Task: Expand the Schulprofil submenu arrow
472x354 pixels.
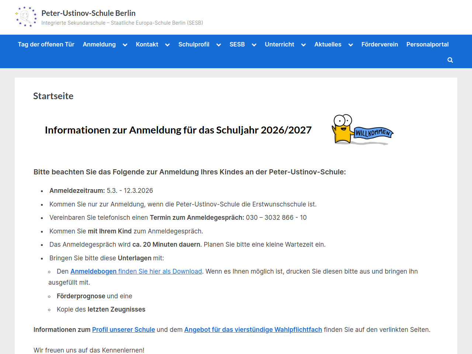Action: 219,45
